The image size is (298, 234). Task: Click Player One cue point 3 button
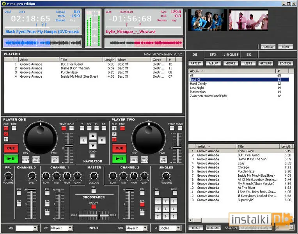(6, 140)
